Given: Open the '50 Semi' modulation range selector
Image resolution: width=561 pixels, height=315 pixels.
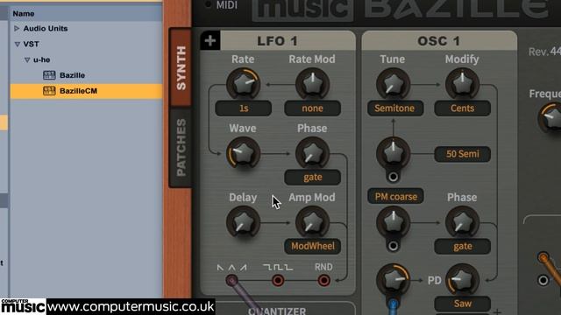Looking at the screenshot, I should tap(462, 154).
